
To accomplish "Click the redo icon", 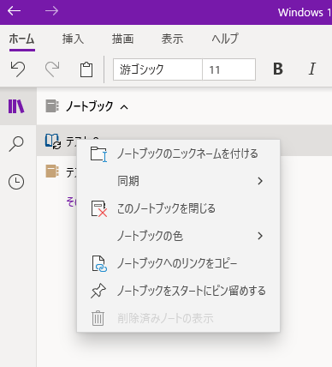I will click(52, 69).
